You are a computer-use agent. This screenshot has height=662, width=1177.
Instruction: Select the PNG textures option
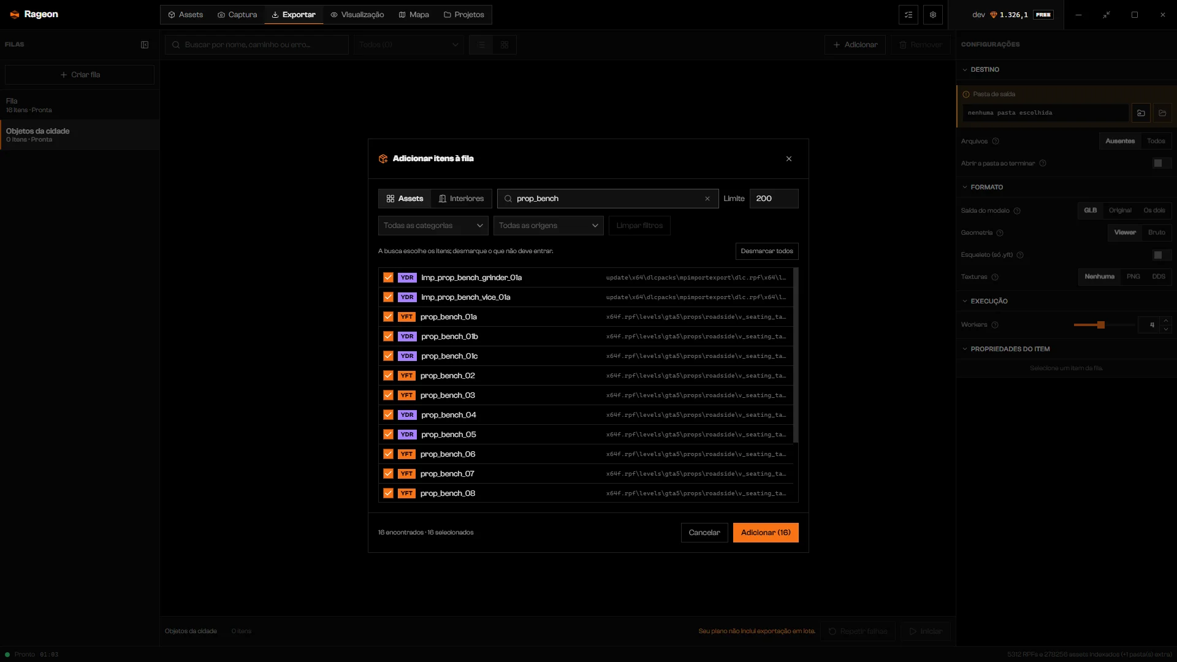coord(1133,277)
